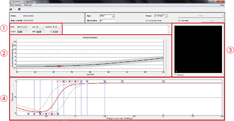This screenshot has height=121, width=234.
Task: Click comments box scroll up arrow
Action: tap(169, 27)
